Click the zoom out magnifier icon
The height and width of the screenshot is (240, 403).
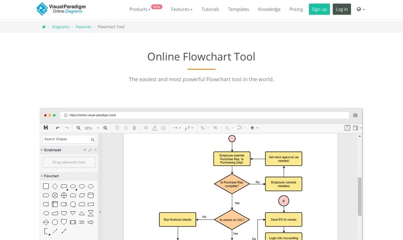click(x=79, y=128)
